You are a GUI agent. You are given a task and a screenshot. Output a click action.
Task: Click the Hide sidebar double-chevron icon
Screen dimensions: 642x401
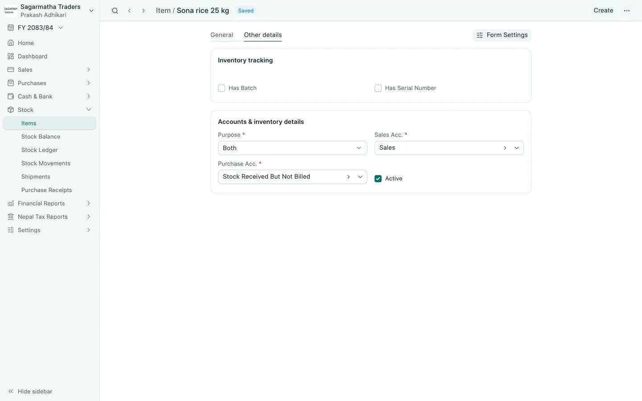pyautogui.click(x=11, y=391)
